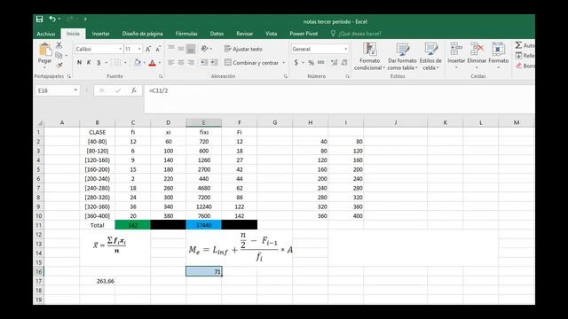Viewport: 568px width, 319px height.
Task: Click the ¿Qué desea hacer? search box
Action: coord(357,34)
